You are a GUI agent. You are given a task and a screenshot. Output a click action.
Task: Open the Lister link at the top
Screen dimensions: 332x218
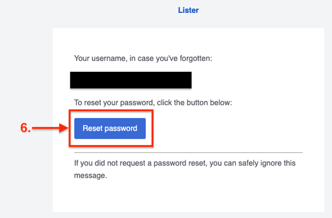click(x=188, y=10)
